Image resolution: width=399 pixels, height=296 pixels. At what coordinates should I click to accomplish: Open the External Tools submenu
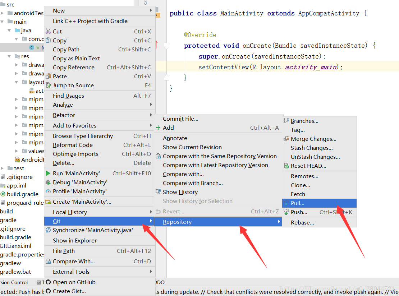pos(100,272)
